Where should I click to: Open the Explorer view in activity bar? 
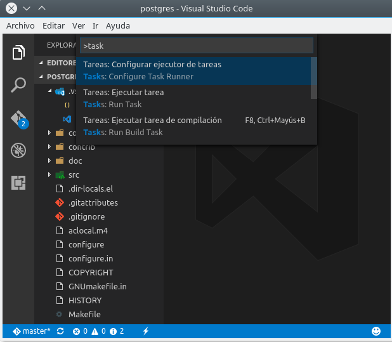18,53
